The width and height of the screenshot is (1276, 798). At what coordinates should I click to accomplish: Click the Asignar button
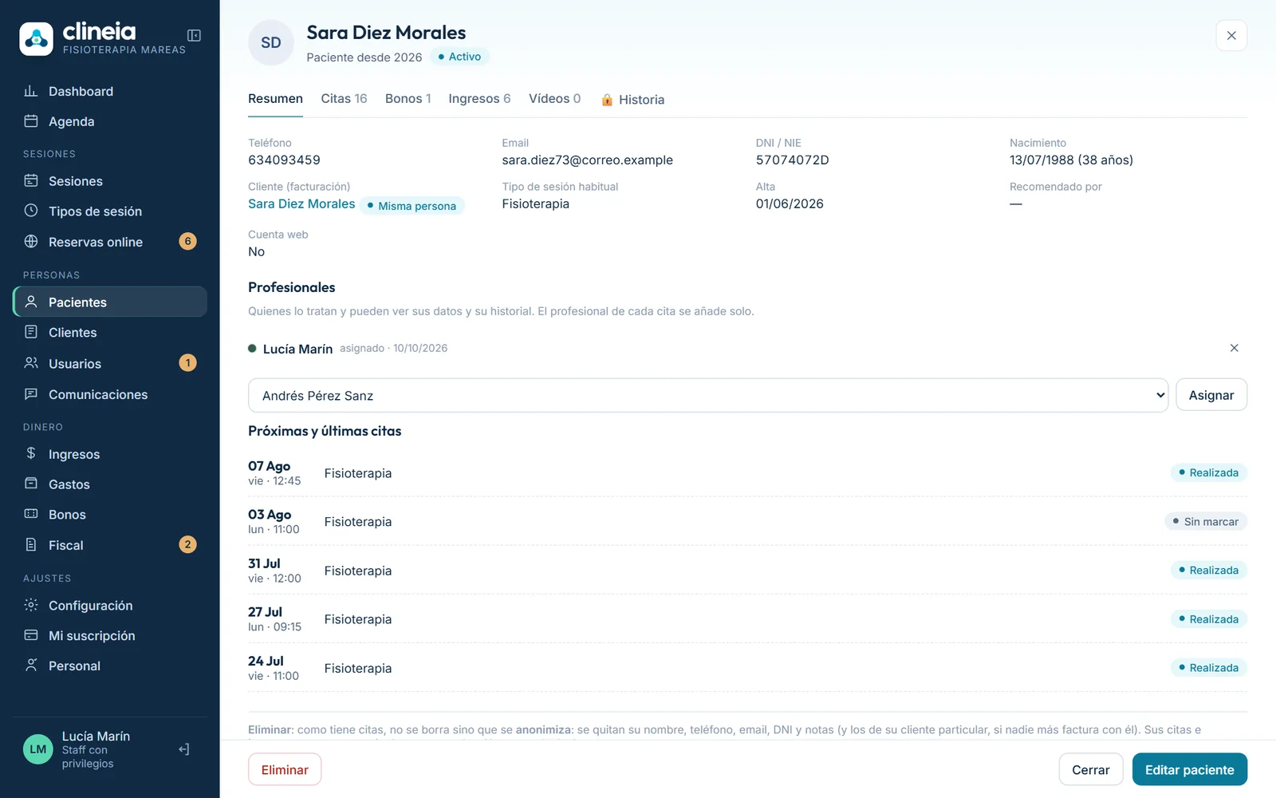coord(1211,395)
